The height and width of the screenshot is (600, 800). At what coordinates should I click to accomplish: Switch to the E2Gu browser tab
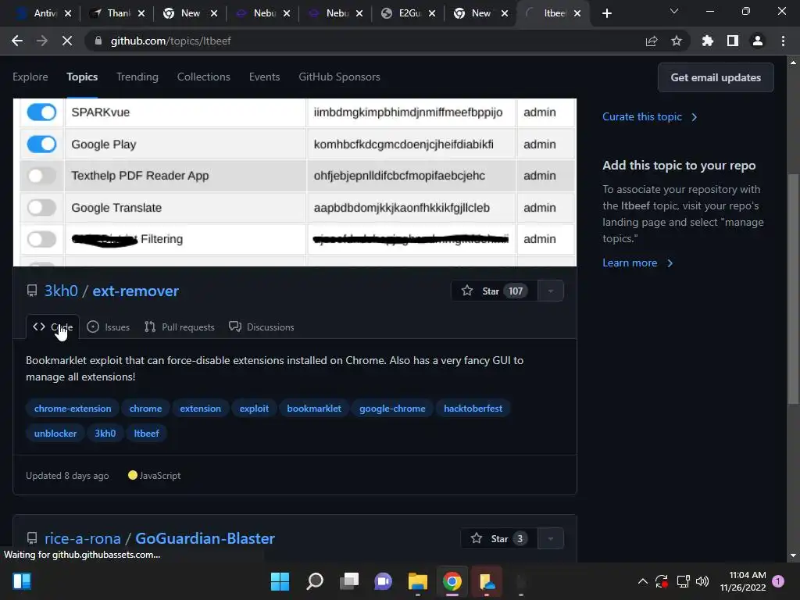[409, 13]
